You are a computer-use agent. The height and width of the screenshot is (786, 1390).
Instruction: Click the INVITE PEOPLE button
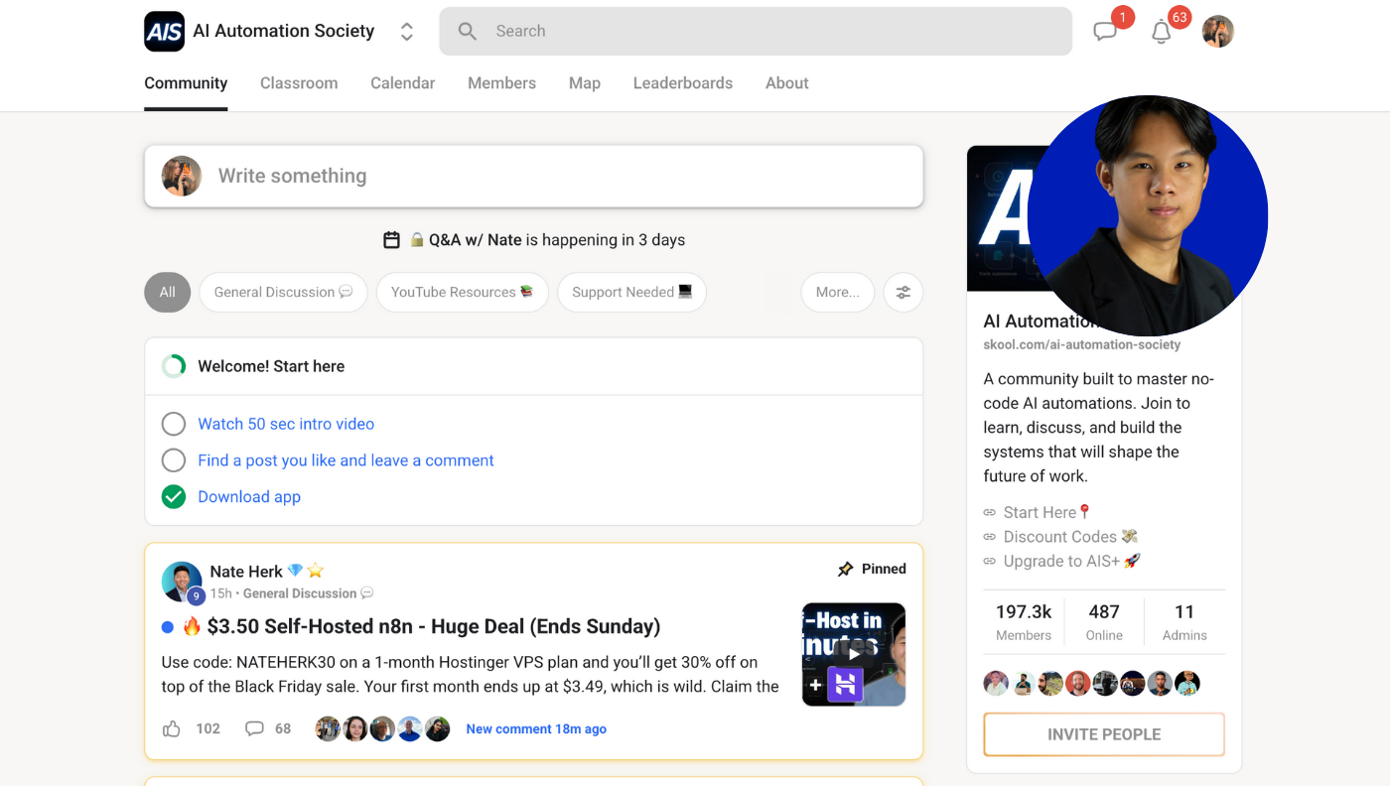tap(1103, 734)
